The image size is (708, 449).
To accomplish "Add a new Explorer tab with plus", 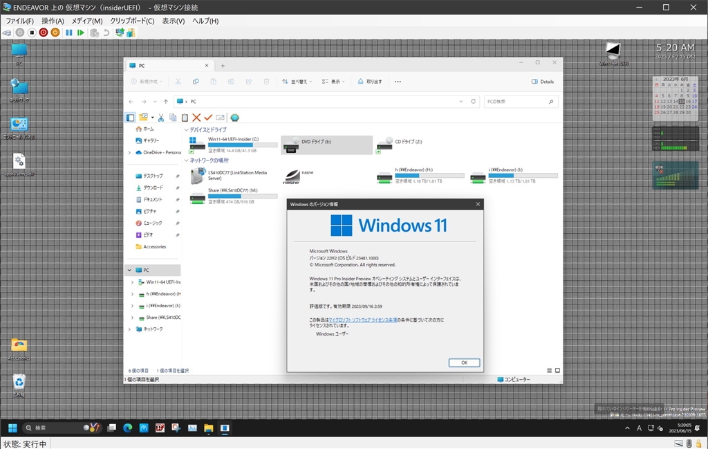I will point(223,66).
